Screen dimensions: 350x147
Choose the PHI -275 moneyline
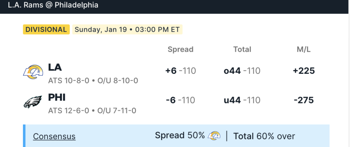(304, 100)
